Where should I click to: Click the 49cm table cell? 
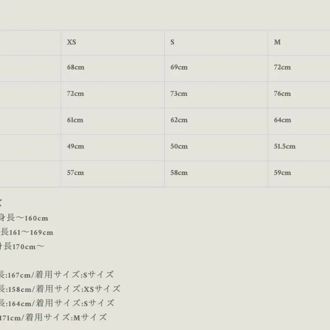(75, 147)
